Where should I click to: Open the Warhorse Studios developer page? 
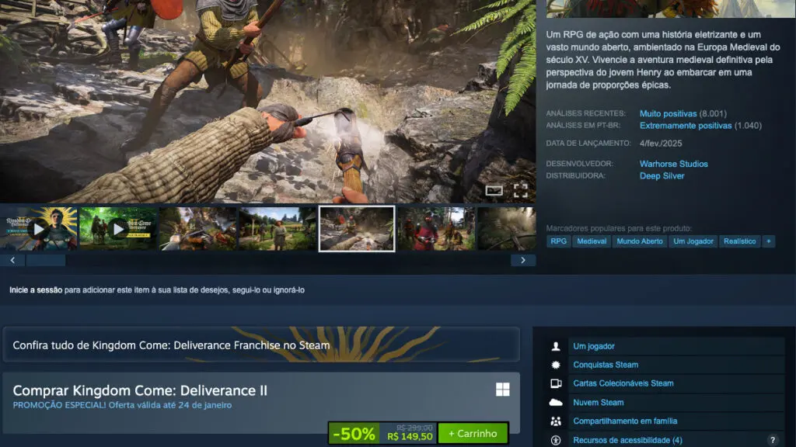(674, 164)
